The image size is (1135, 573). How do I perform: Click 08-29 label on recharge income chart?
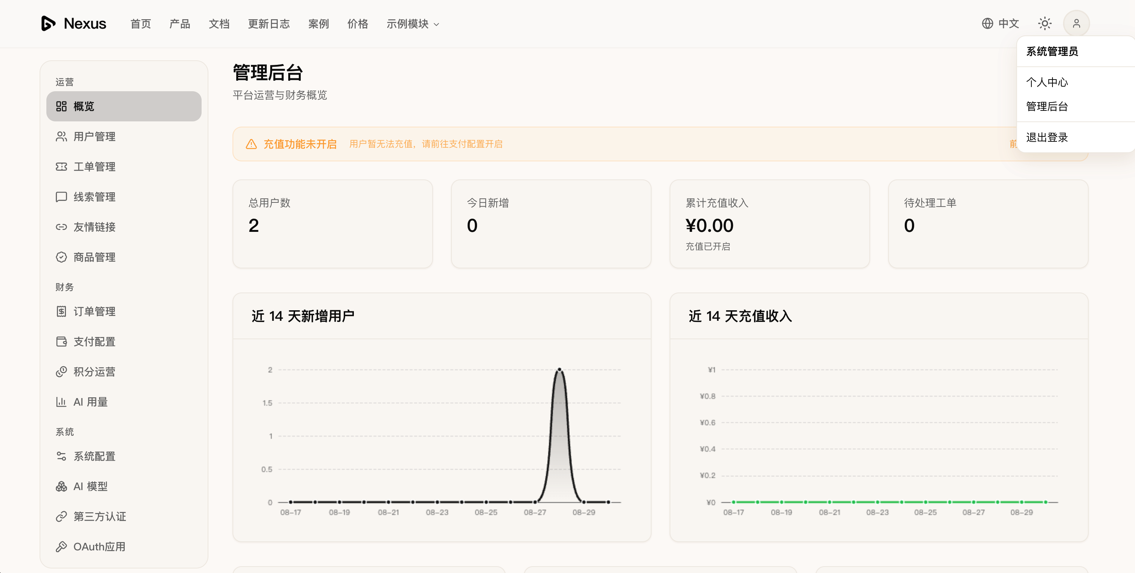pyautogui.click(x=1021, y=512)
